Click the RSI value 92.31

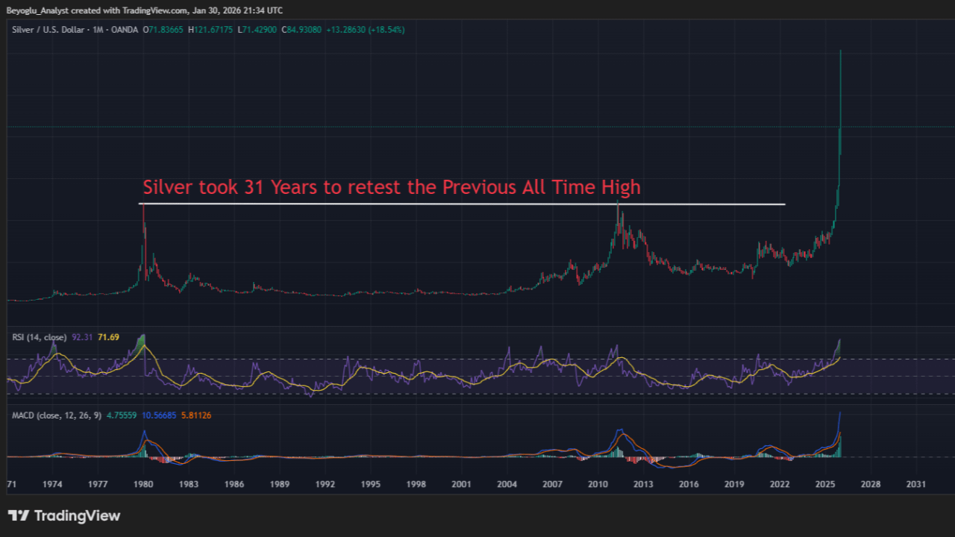(x=83, y=337)
